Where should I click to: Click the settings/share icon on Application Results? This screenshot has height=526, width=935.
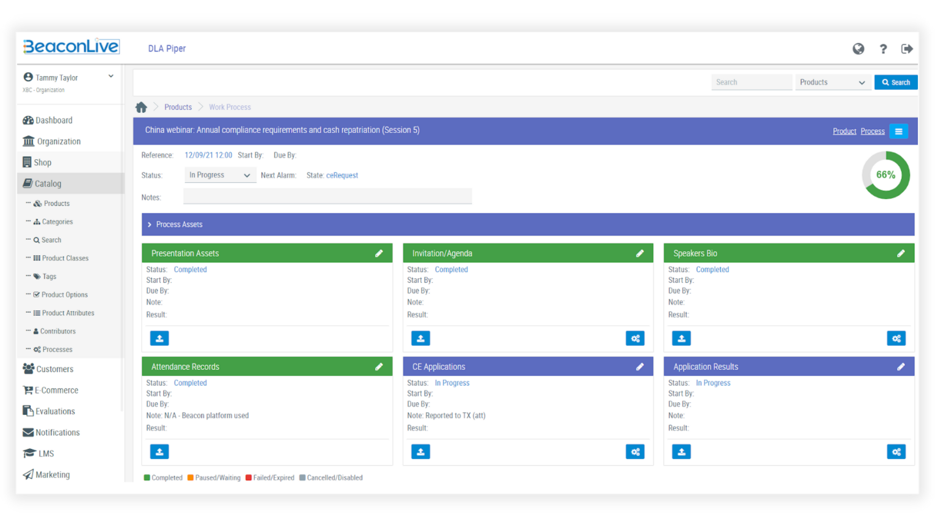[x=897, y=451]
